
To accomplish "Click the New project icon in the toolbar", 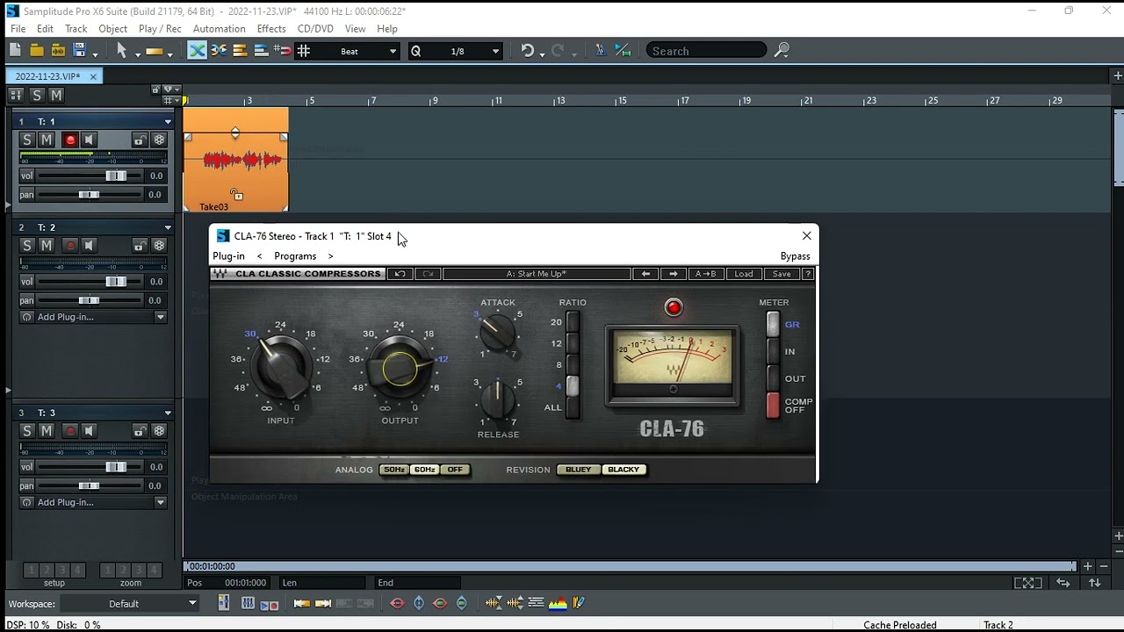I will point(16,51).
